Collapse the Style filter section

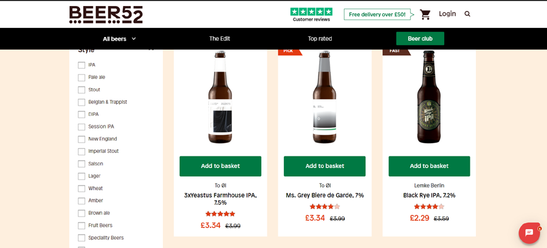151,50
